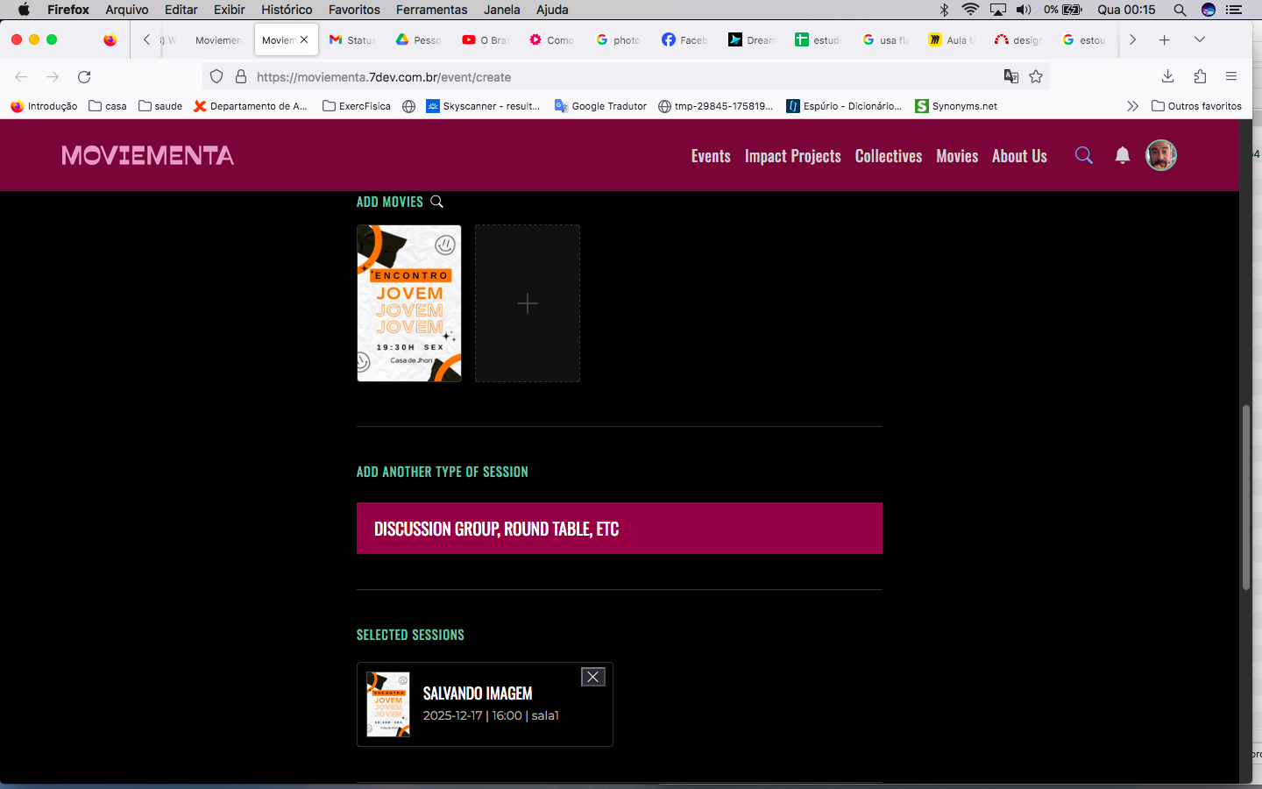Click the Discussion Group, Round Table, Etc button
Image resolution: width=1262 pixels, height=789 pixels.
pos(619,528)
